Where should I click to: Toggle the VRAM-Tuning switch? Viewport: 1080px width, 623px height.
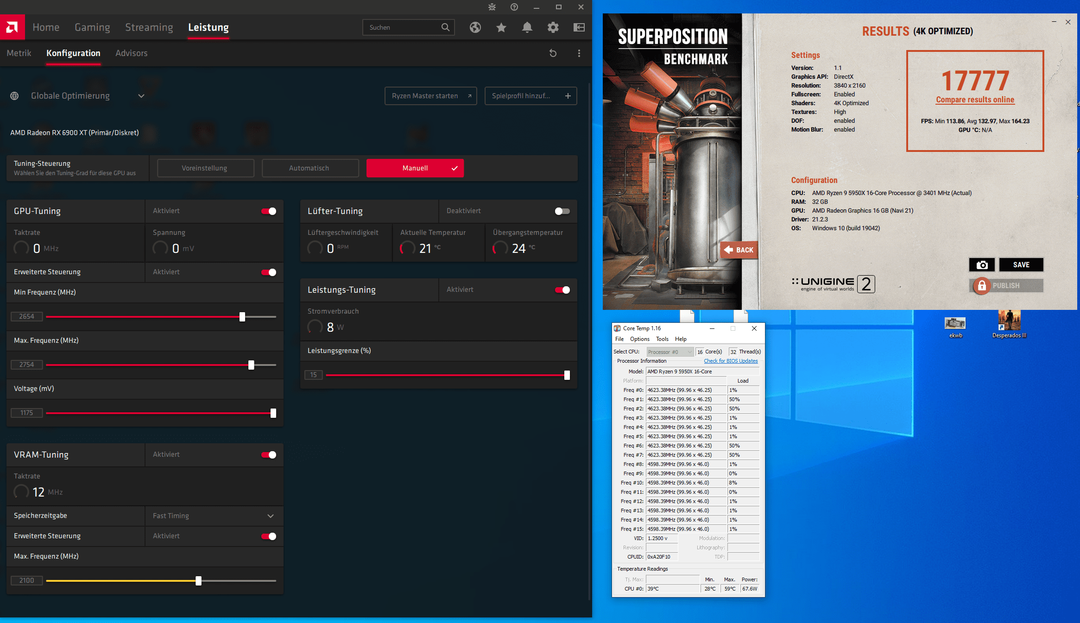(269, 455)
